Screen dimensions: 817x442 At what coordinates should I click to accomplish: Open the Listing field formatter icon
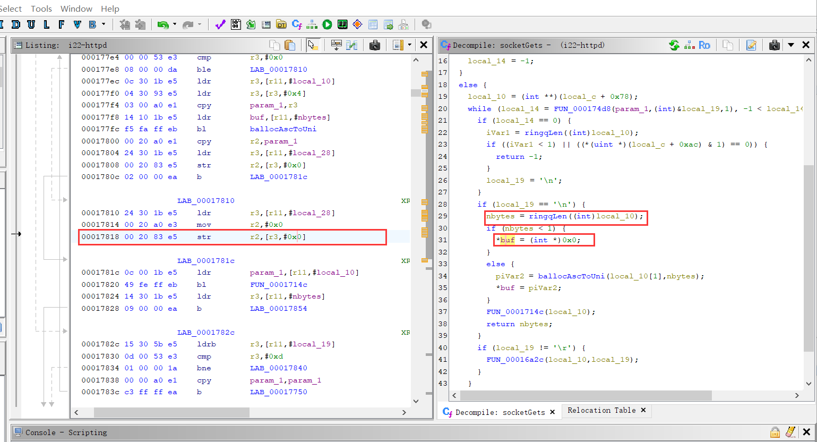336,45
